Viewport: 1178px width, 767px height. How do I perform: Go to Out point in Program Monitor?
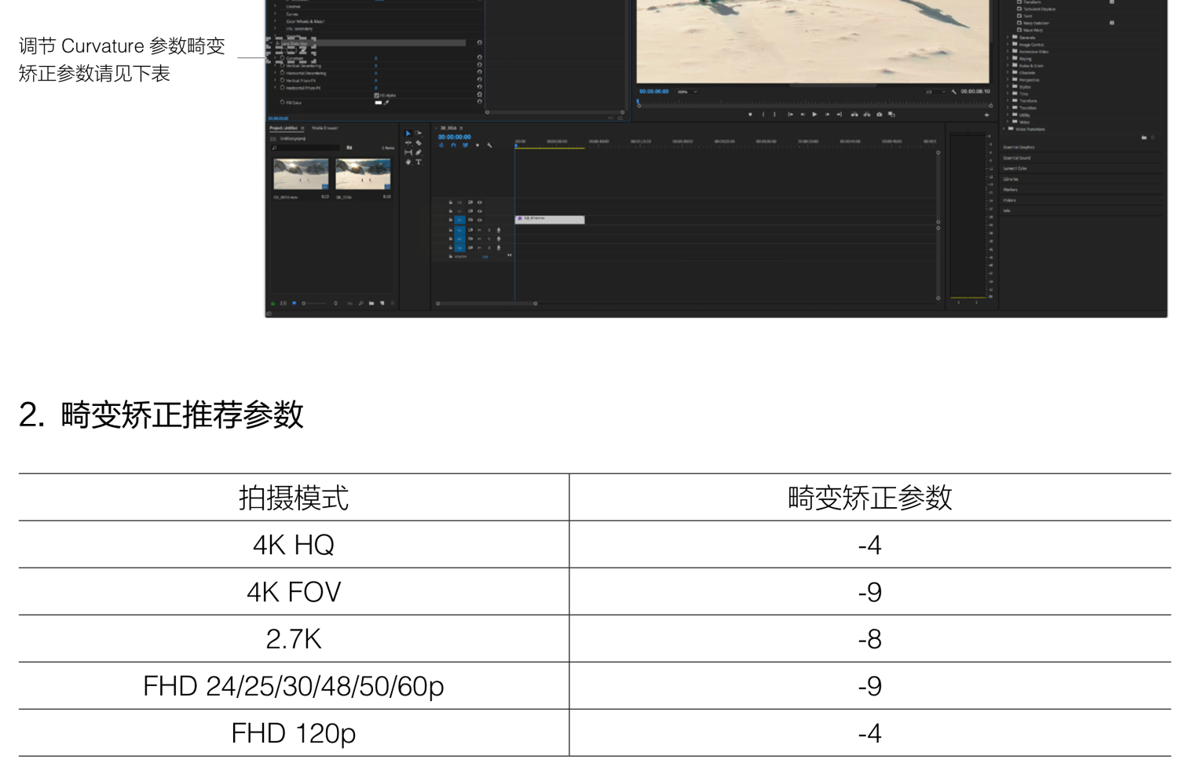pos(839,115)
